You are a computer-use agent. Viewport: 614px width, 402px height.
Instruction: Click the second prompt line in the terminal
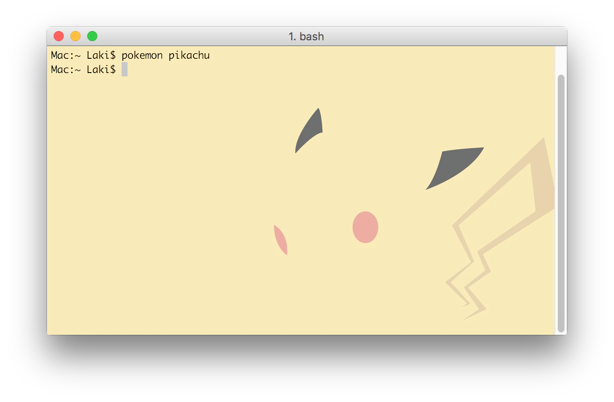83,69
